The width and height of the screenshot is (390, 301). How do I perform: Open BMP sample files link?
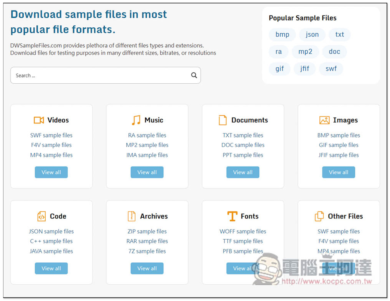[x=339, y=135]
